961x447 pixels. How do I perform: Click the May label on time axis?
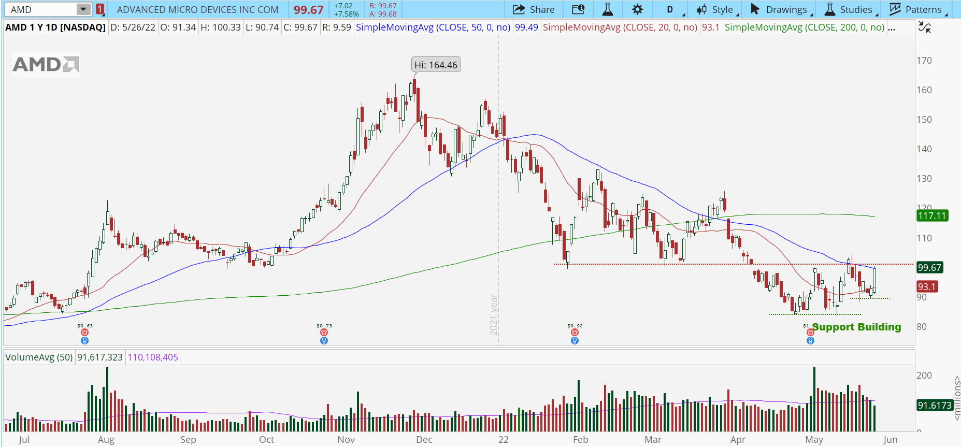click(x=814, y=440)
